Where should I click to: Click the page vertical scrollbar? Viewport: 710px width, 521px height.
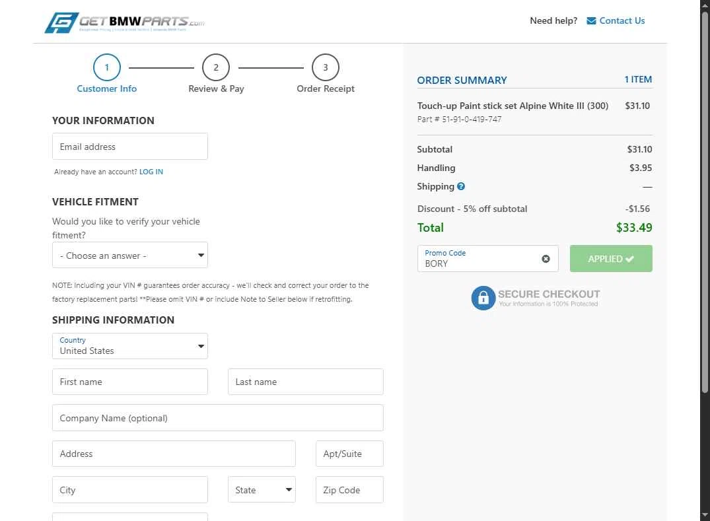coord(705,201)
